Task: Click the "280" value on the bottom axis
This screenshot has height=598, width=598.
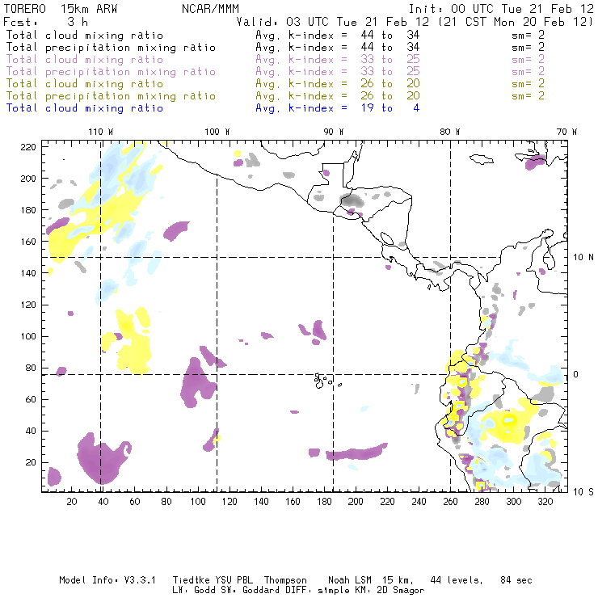Action: coord(482,502)
